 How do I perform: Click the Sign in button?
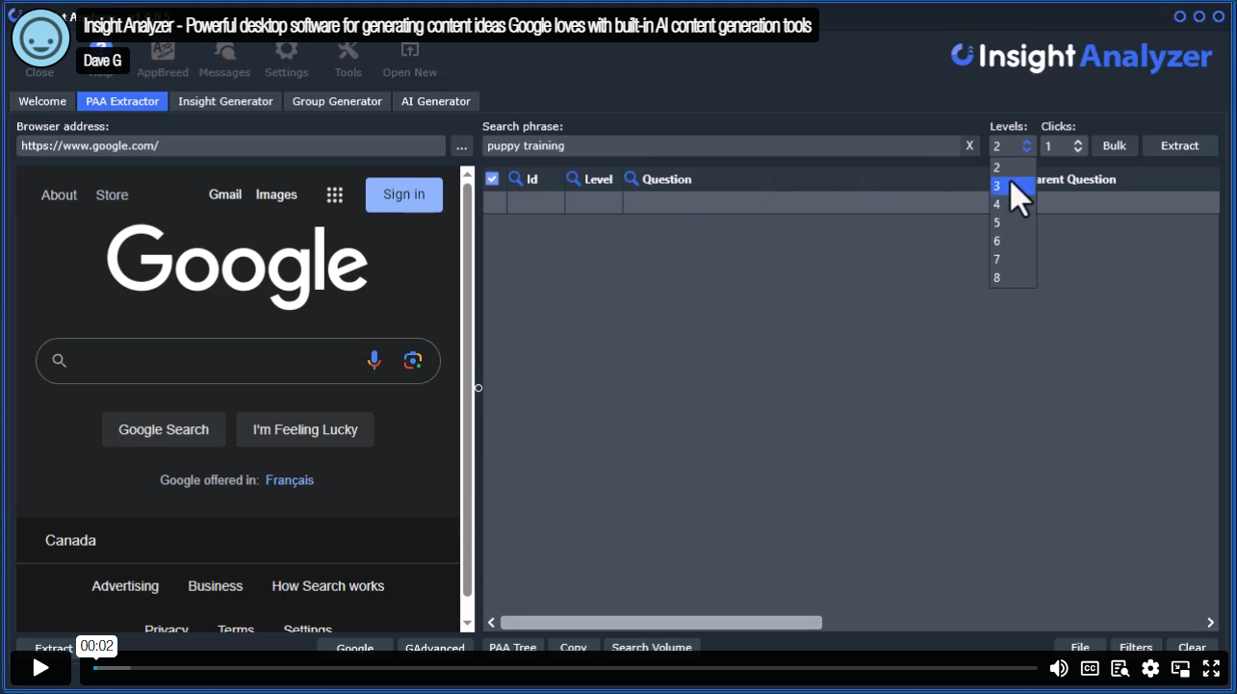click(403, 194)
